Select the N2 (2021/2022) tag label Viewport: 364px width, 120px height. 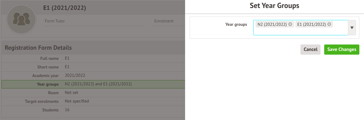(x=272, y=24)
